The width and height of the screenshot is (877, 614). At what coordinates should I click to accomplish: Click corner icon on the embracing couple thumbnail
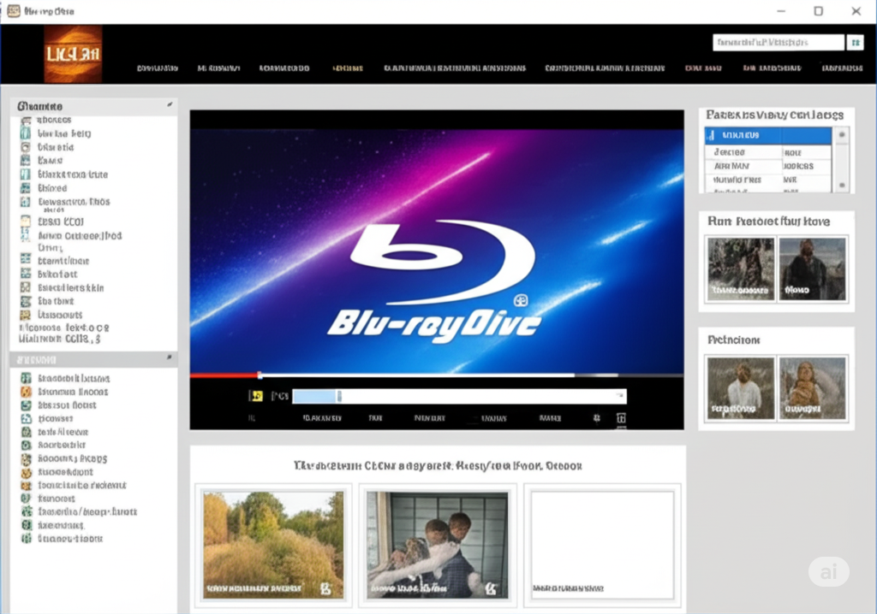(x=491, y=588)
